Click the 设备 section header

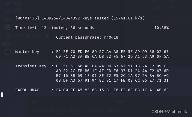coord(6,19)
